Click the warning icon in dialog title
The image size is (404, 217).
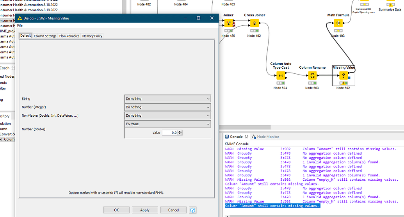[x=20, y=18]
